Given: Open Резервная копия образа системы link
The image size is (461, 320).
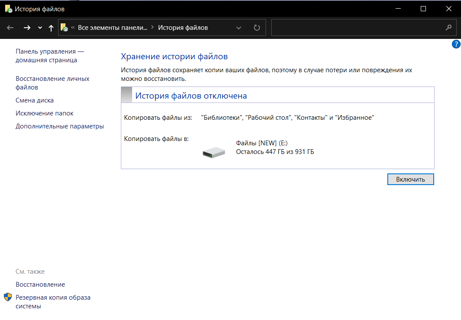Looking at the screenshot, I should [x=53, y=302].
